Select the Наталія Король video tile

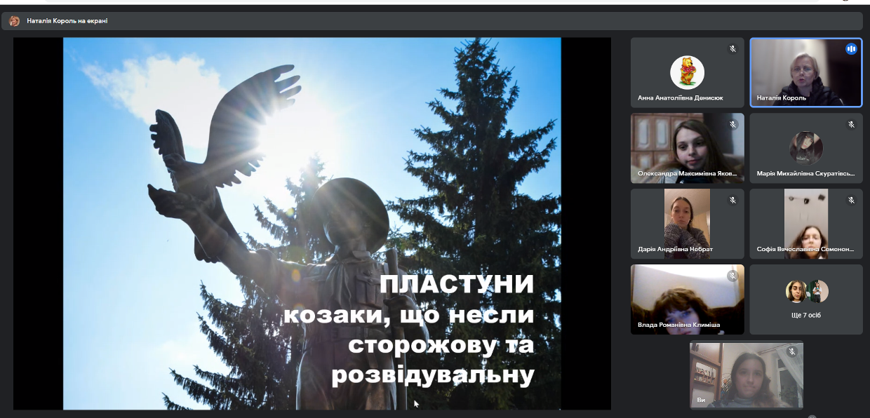click(806, 72)
